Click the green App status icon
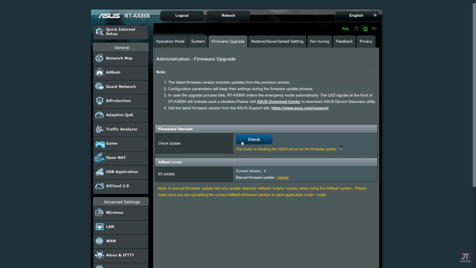 (345, 28)
